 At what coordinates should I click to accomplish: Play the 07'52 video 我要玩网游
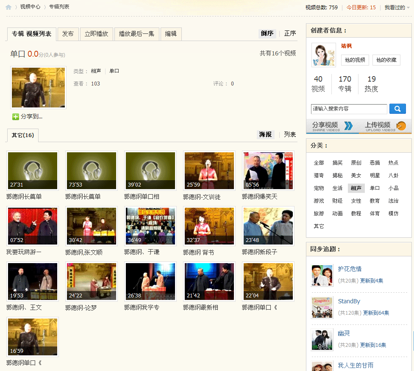tap(33, 226)
